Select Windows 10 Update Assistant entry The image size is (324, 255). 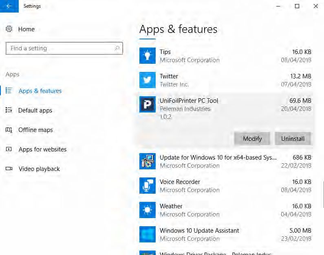click(x=199, y=231)
